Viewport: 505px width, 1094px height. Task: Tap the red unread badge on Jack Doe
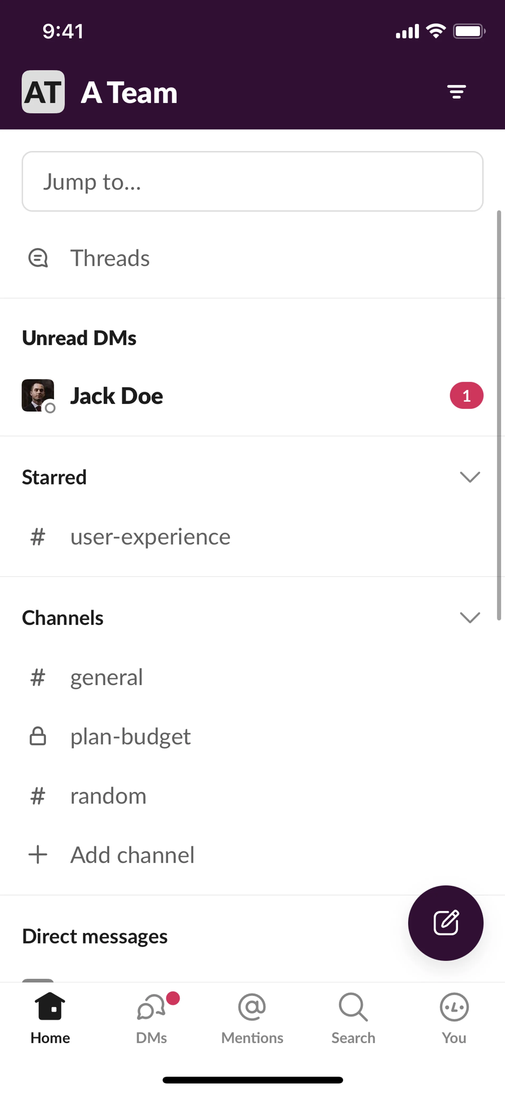pyautogui.click(x=466, y=395)
